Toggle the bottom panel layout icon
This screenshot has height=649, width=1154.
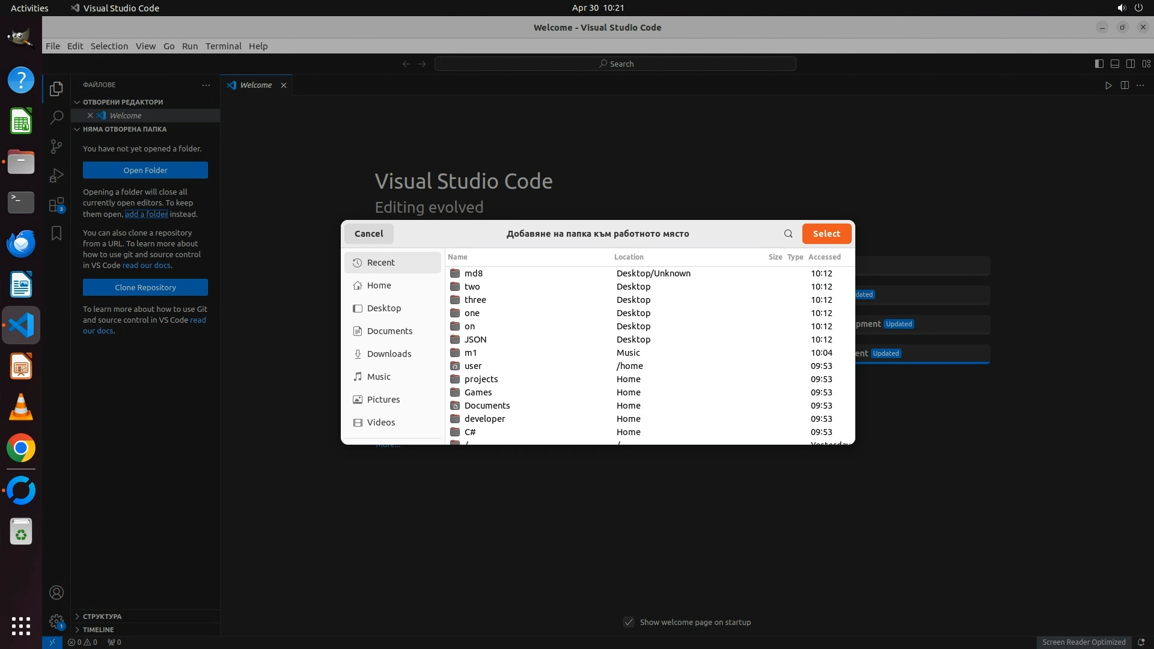click(1114, 64)
